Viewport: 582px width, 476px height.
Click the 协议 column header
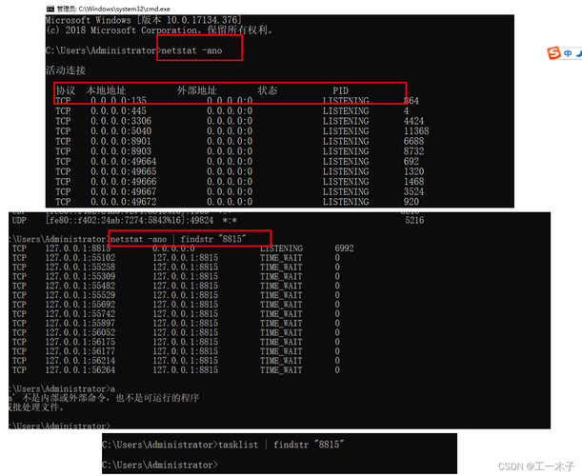pos(64,90)
